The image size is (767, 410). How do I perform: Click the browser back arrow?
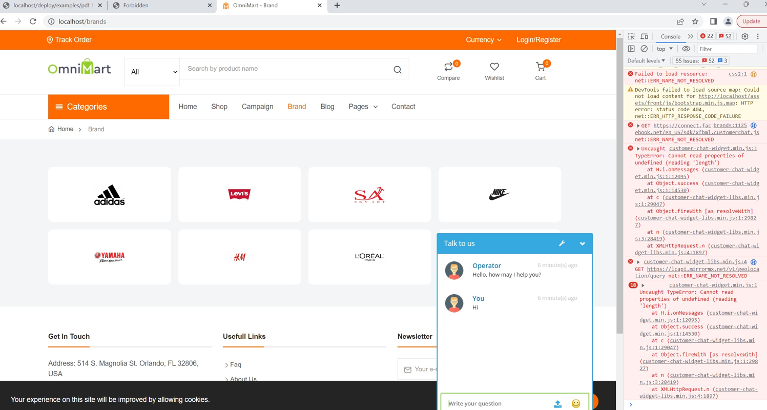[x=5, y=22]
